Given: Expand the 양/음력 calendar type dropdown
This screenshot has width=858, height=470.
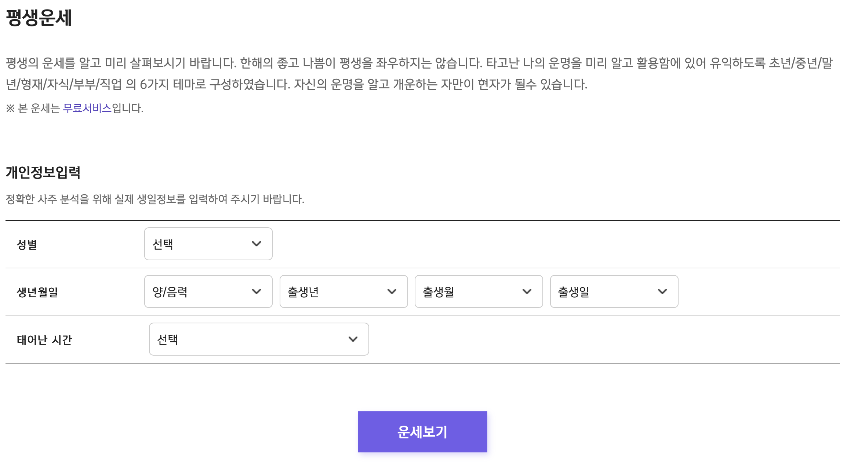Looking at the screenshot, I should [x=208, y=291].
